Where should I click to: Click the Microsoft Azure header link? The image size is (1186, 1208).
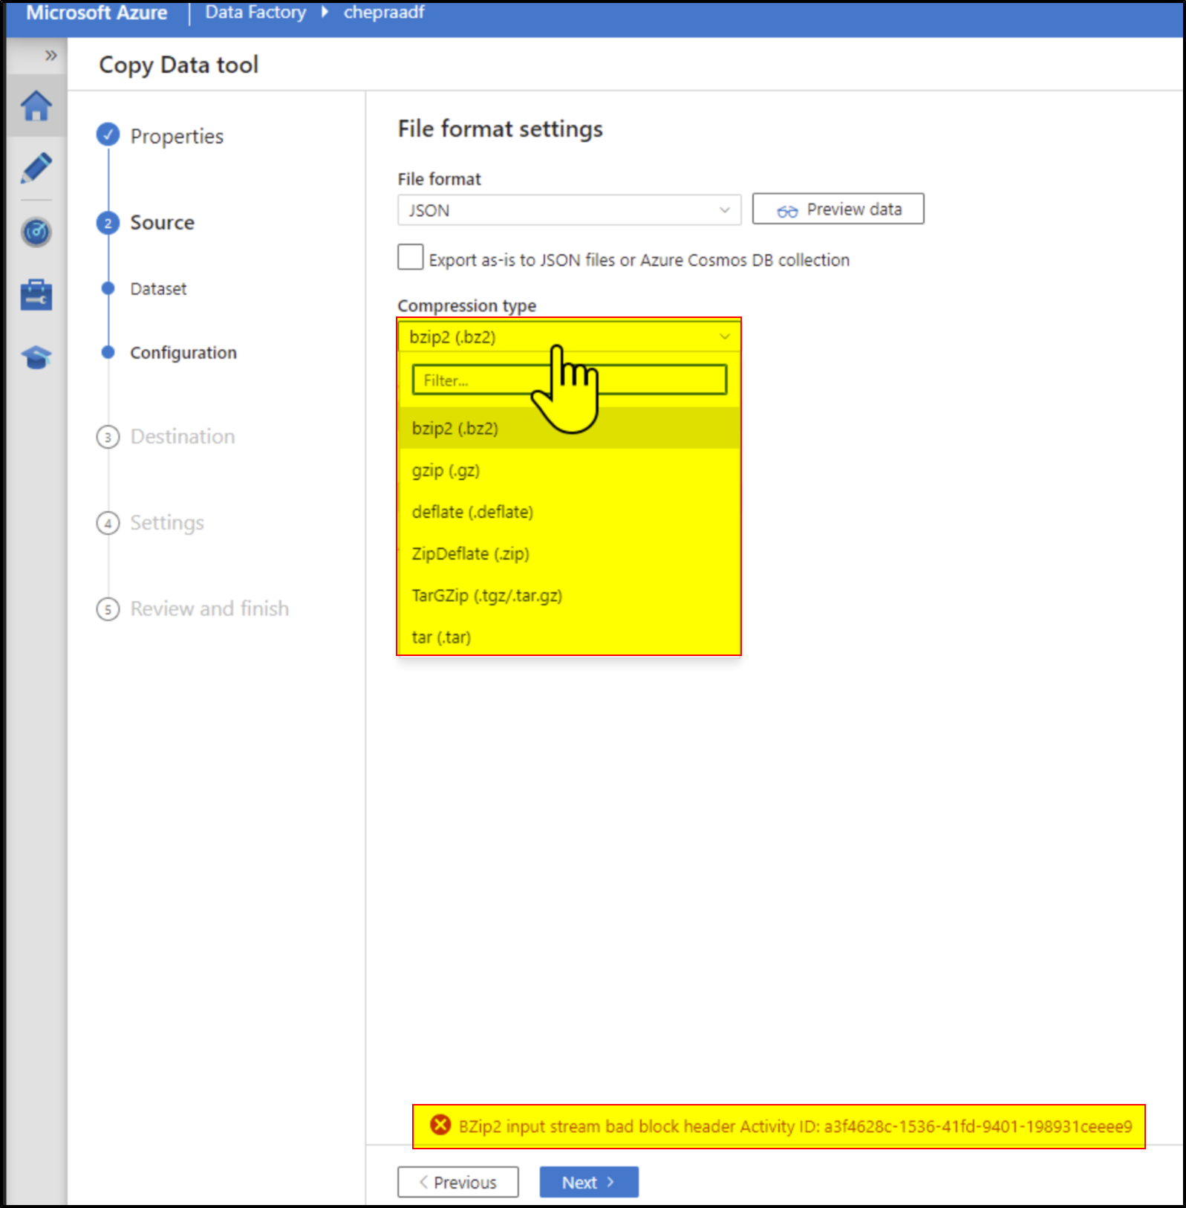pyautogui.click(x=97, y=12)
